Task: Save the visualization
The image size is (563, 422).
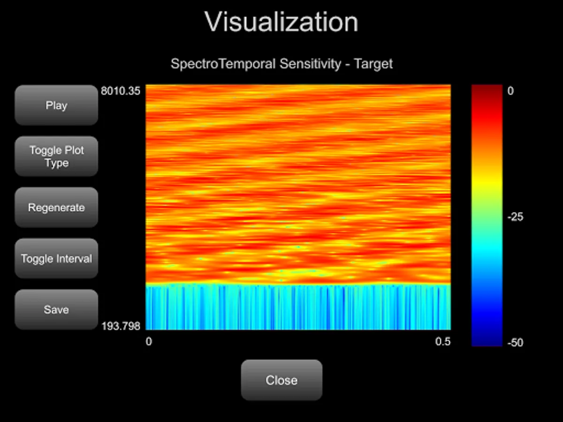Action: point(56,310)
